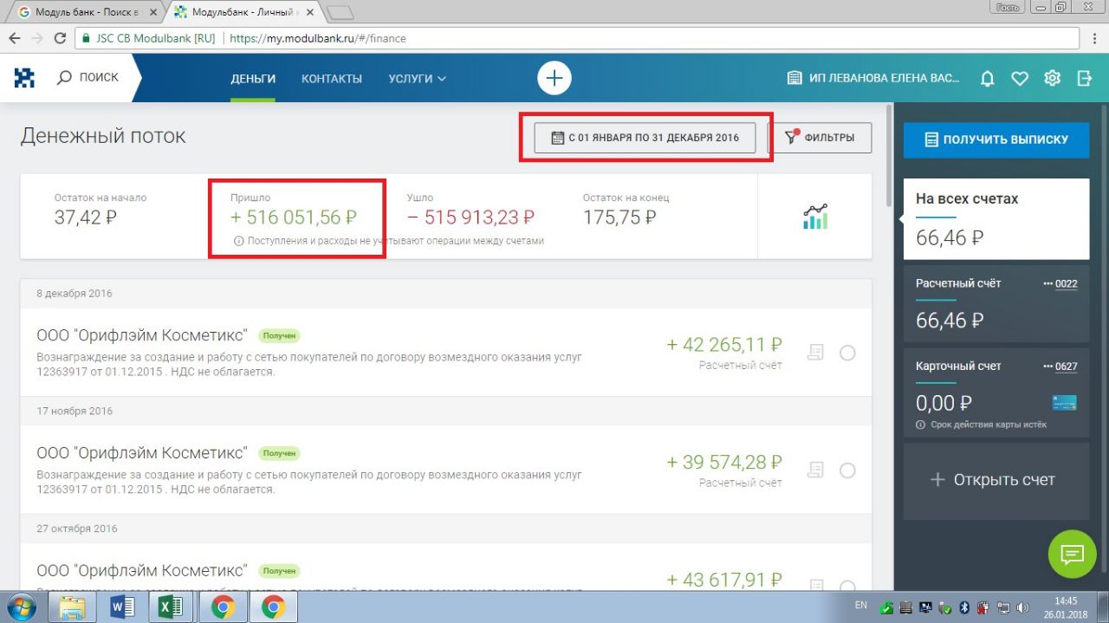Open the green chat support button
The width and height of the screenshot is (1109, 623).
click(x=1072, y=553)
